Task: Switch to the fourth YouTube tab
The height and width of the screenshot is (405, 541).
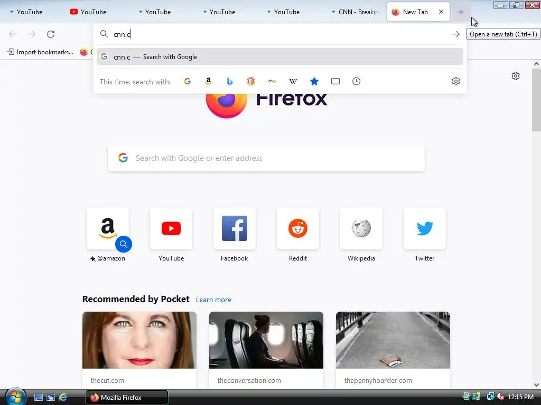Action: 222,12
